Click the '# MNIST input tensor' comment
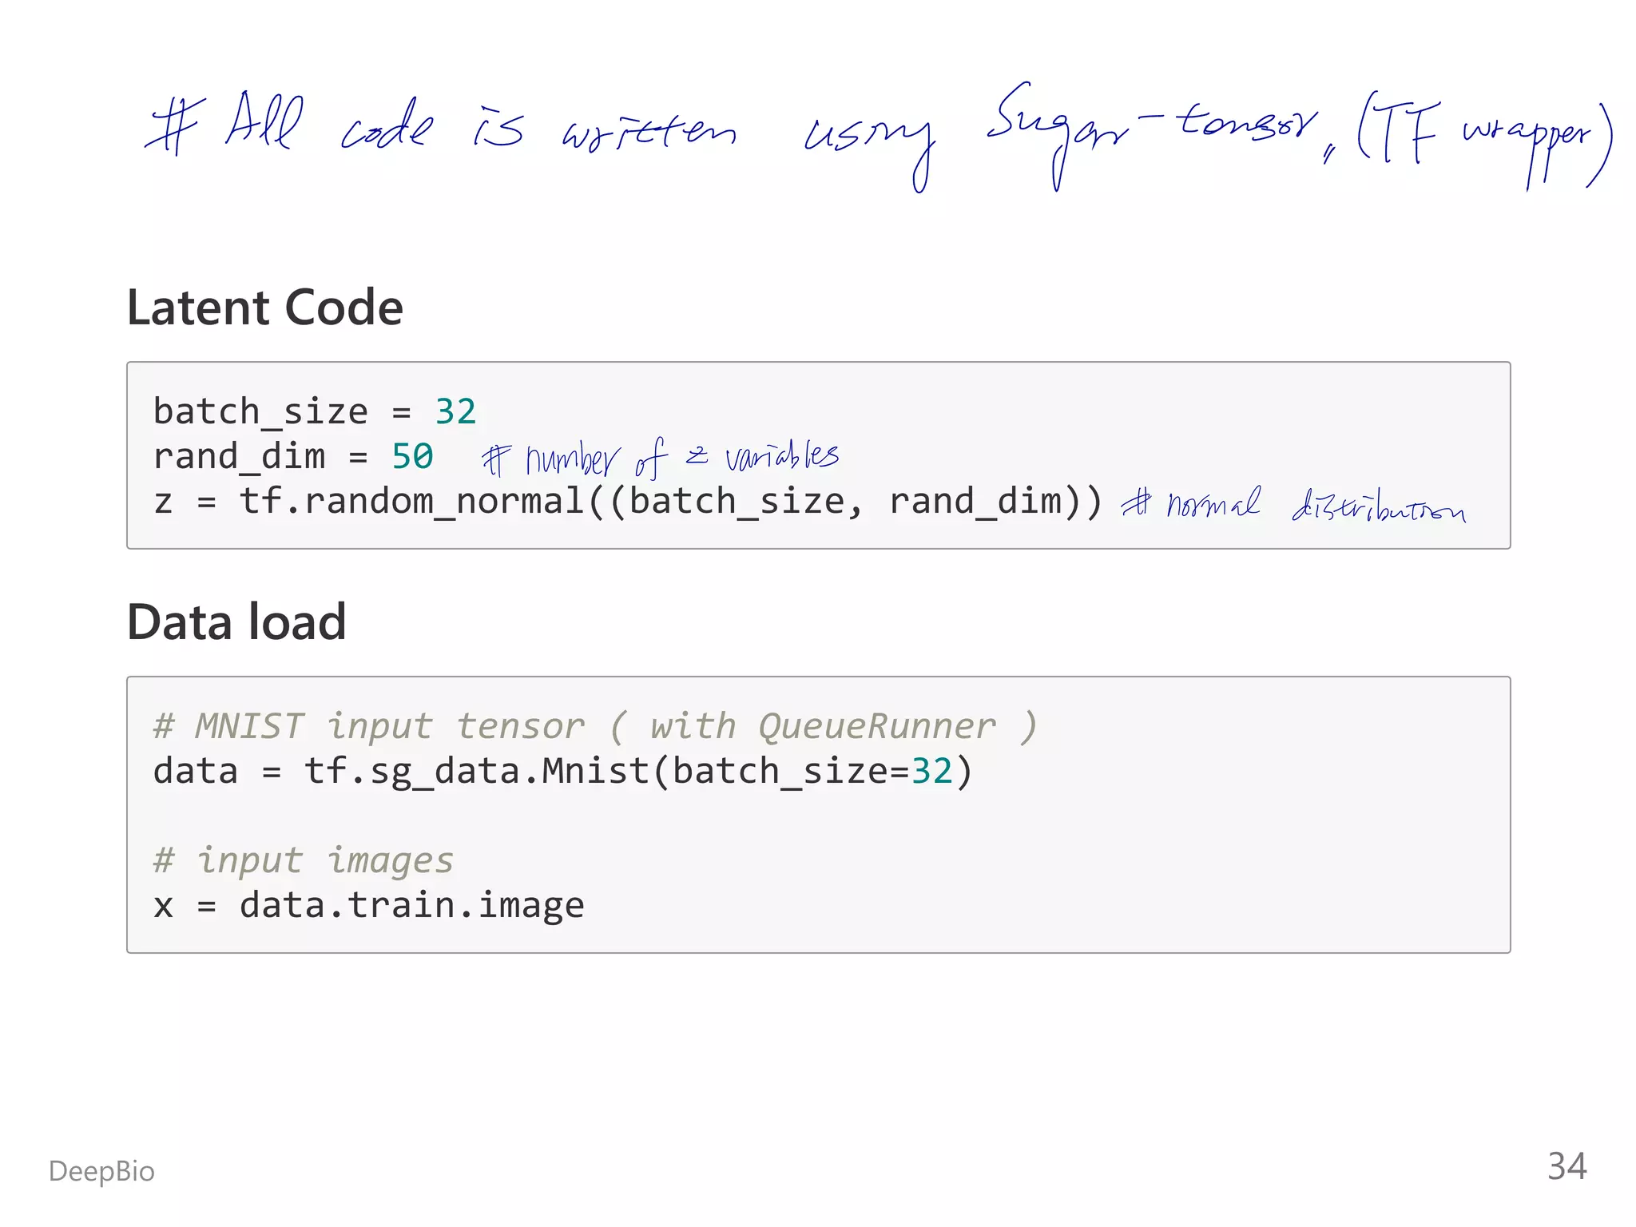This screenshot has width=1636, height=1227. tap(595, 727)
